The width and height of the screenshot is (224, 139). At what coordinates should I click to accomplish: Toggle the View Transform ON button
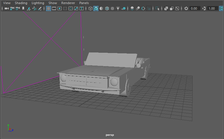tap(221, 8)
